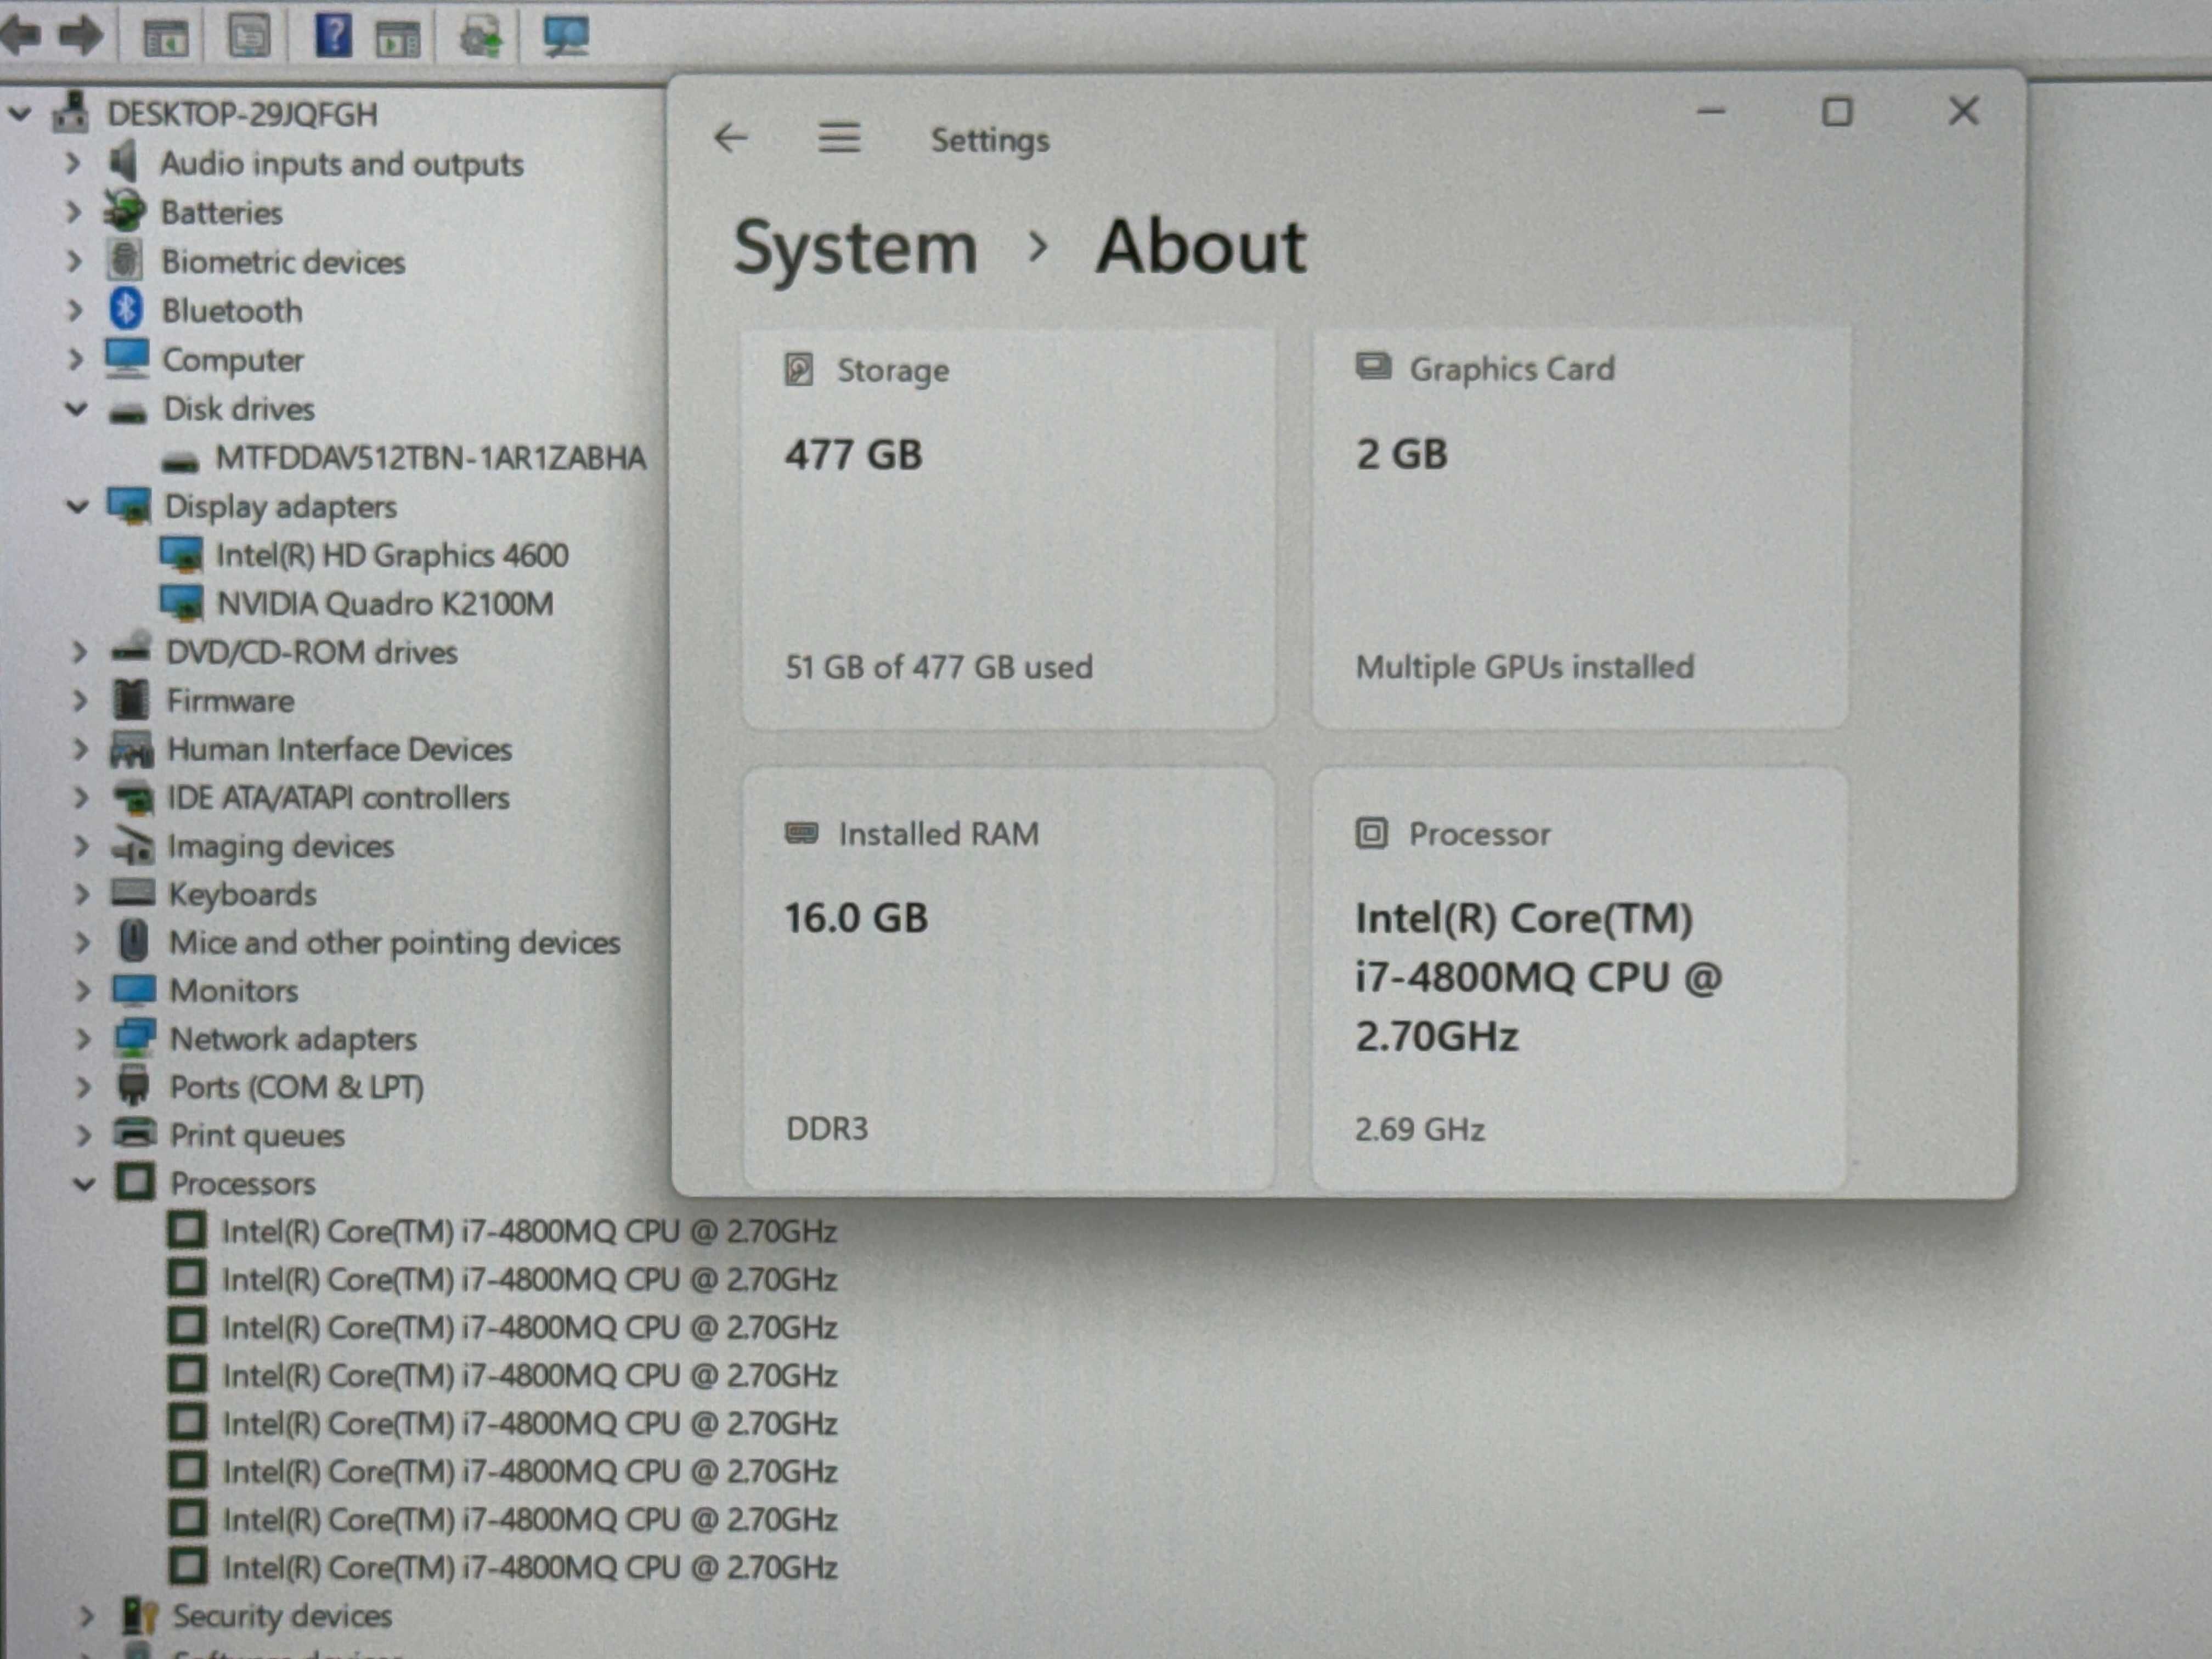Click 'Multiple GPUs installed' text

pos(1525,667)
